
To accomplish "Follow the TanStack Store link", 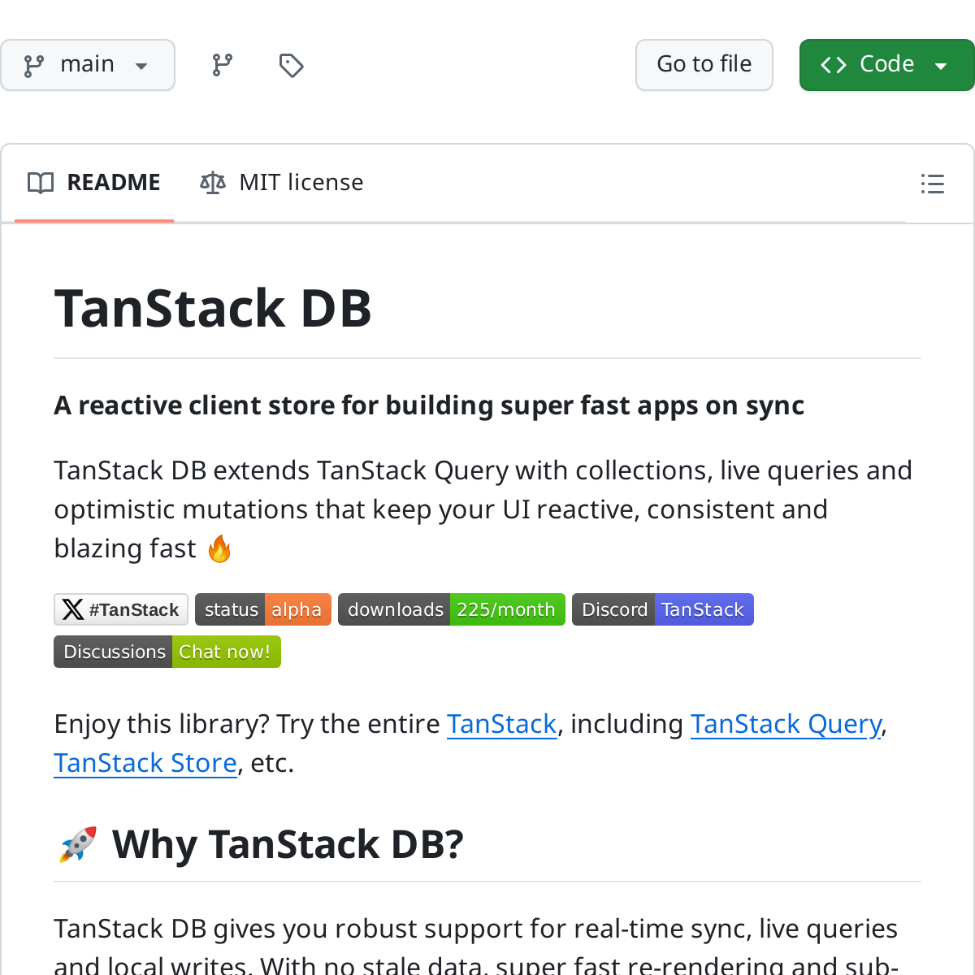I will pos(145,763).
